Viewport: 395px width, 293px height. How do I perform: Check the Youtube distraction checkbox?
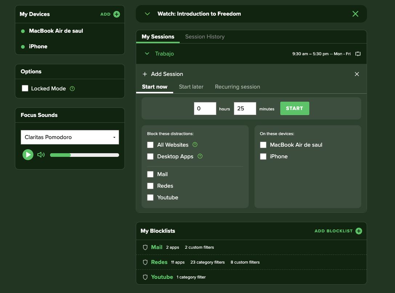point(150,197)
